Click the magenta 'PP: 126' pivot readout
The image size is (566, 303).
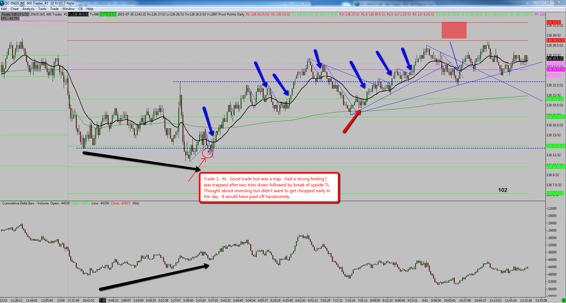click(540, 14)
